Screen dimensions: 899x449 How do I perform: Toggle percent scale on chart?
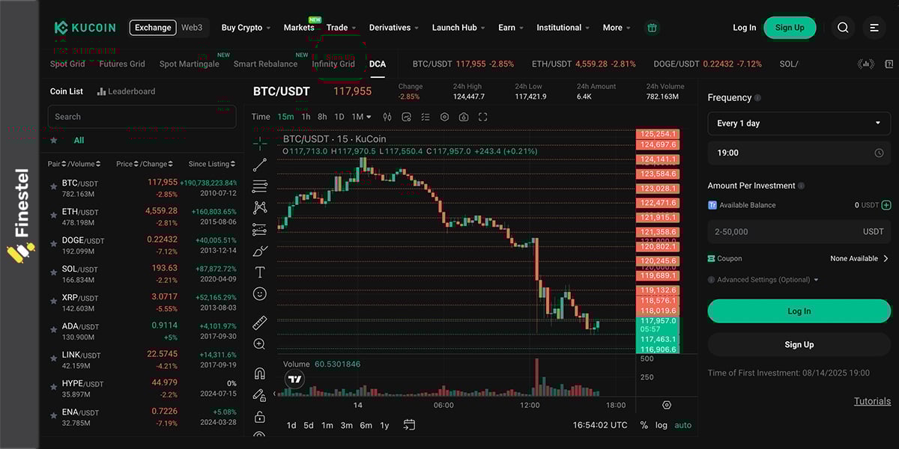[x=644, y=425]
